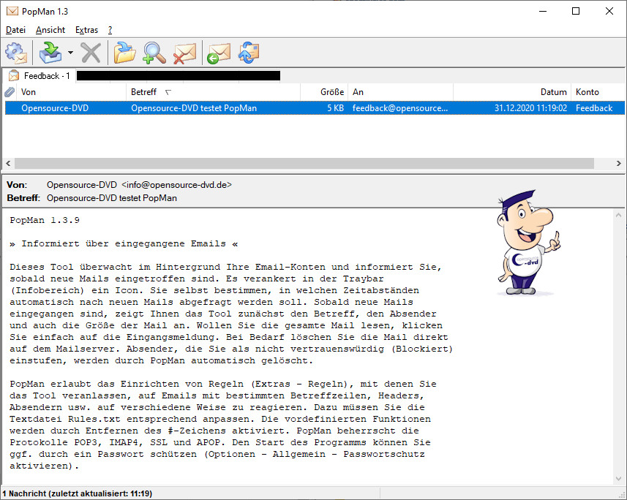Click the magnifier preview message icon
Viewport: 627px width, 500px height.
pos(154,53)
